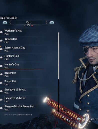
Task: Select the L1 shoulder button icon
Action: coord(5,22)
